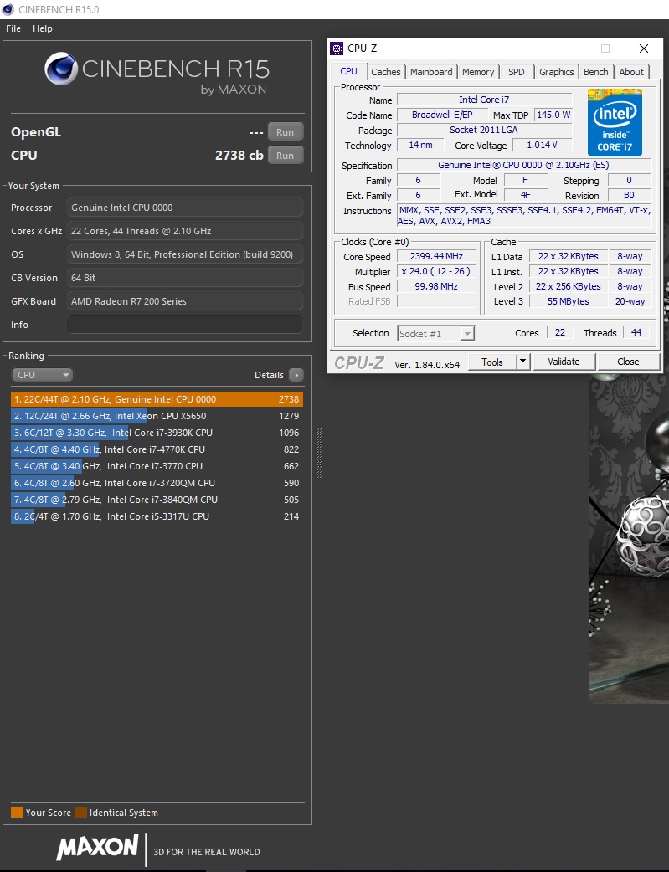669x872 pixels.
Task: Click the CPU-Z window title icon
Action: [x=336, y=49]
